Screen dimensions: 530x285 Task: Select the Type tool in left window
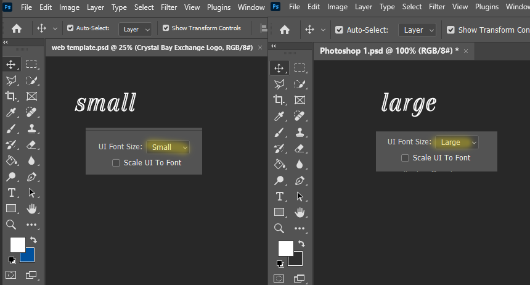pos(11,192)
